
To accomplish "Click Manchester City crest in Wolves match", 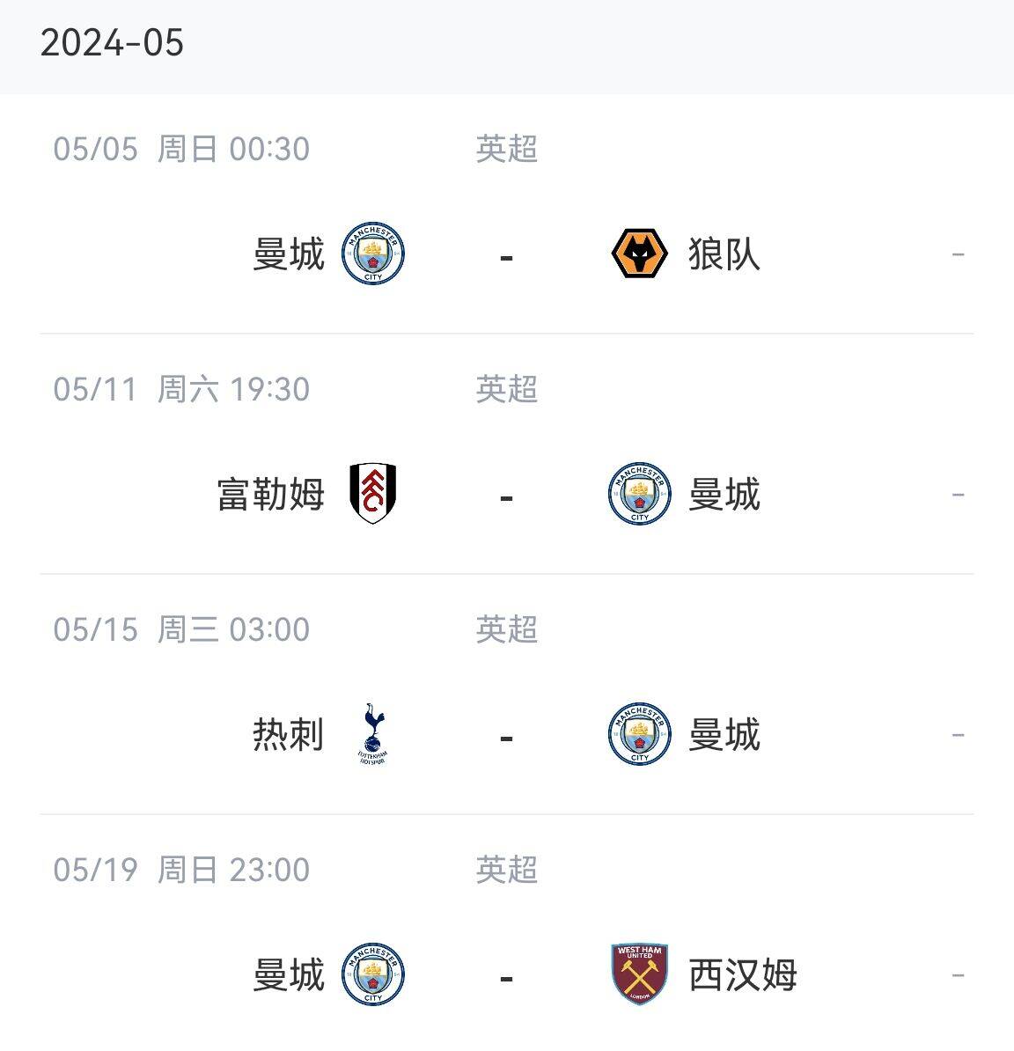I will click(373, 254).
